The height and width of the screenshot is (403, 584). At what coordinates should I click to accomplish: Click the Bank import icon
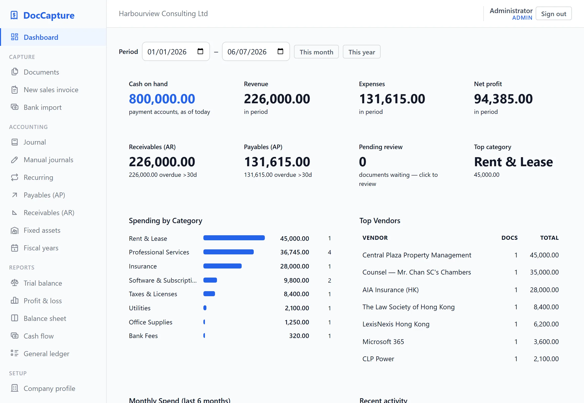coord(15,107)
